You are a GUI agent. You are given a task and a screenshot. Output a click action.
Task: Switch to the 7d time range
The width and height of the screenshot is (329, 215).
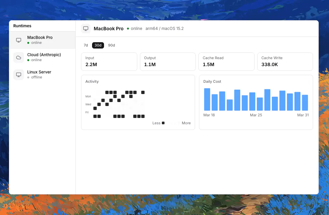coord(86,45)
